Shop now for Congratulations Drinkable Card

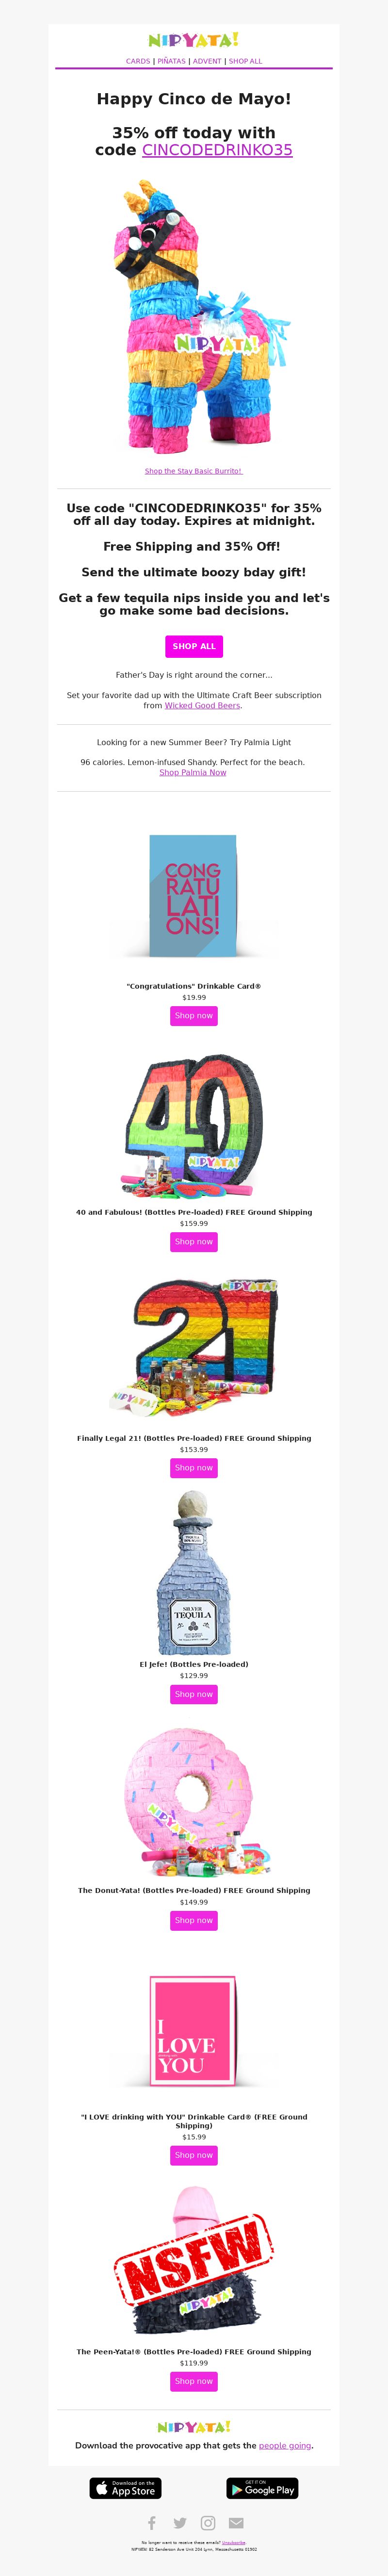[194, 1015]
